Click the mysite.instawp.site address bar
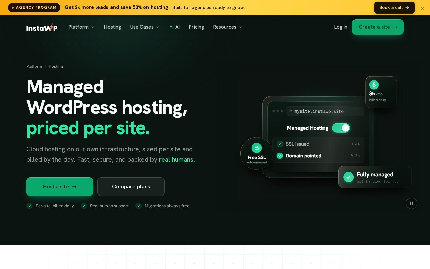 [325, 111]
